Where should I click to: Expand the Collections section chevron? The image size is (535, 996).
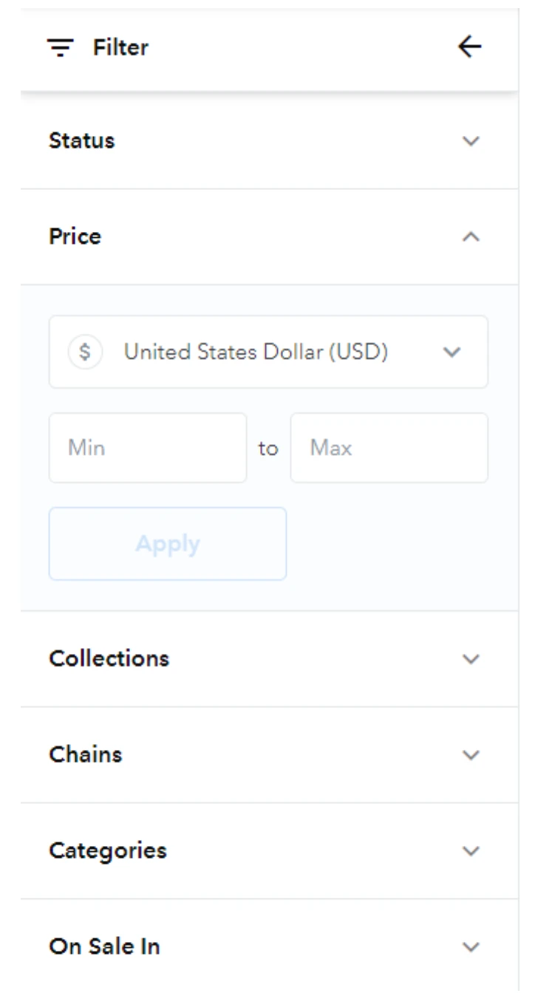pyautogui.click(x=471, y=658)
